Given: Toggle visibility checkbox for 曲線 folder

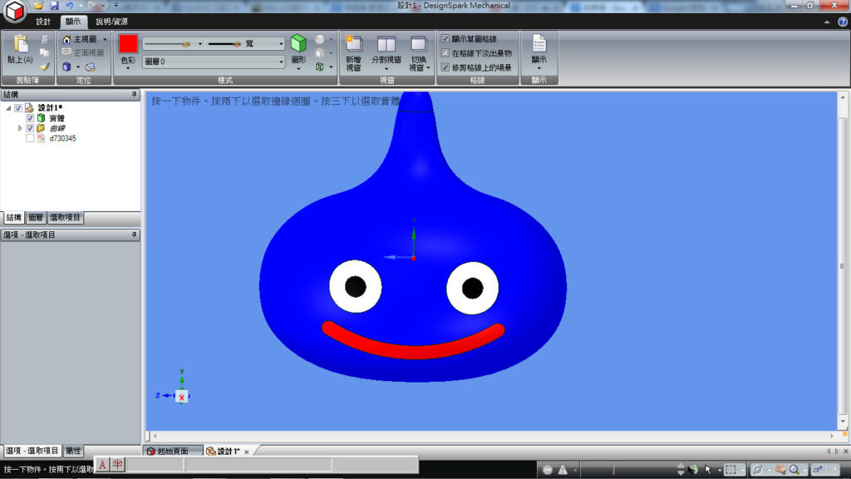Looking at the screenshot, I should click(30, 128).
